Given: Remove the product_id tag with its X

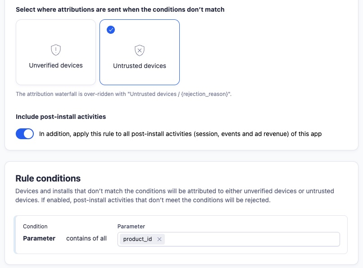Looking at the screenshot, I should (159, 239).
